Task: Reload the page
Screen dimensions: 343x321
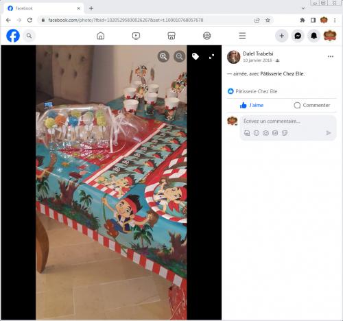Action: 29,20
